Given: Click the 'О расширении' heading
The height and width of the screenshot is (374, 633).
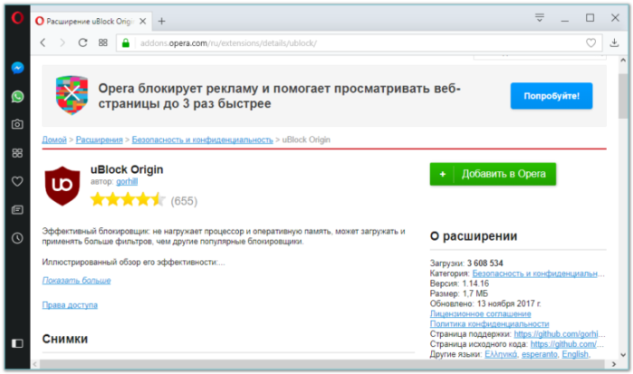Looking at the screenshot, I should 474,235.
